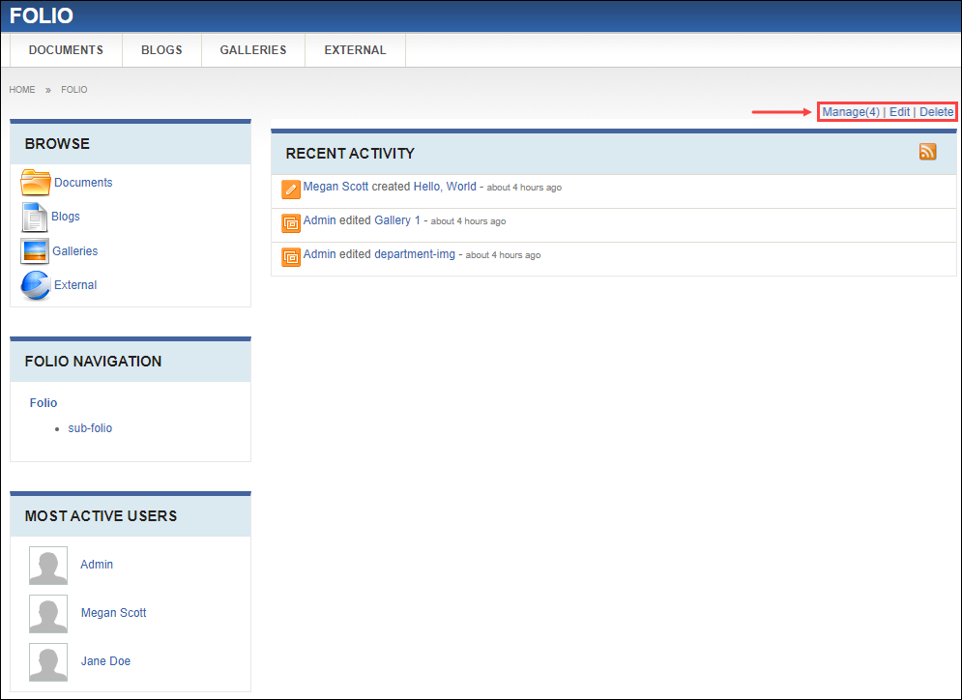Click Admin's avatar in Most Active Users

48,566
